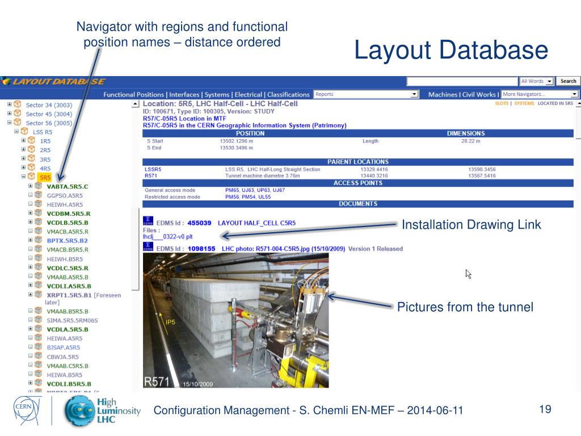The height and width of the screenshot is (436, 581).
Task: Click the SYSTEMS link near SLOTS
Action: point(524,103)
